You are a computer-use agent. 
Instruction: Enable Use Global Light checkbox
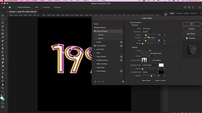coord(148,53)
